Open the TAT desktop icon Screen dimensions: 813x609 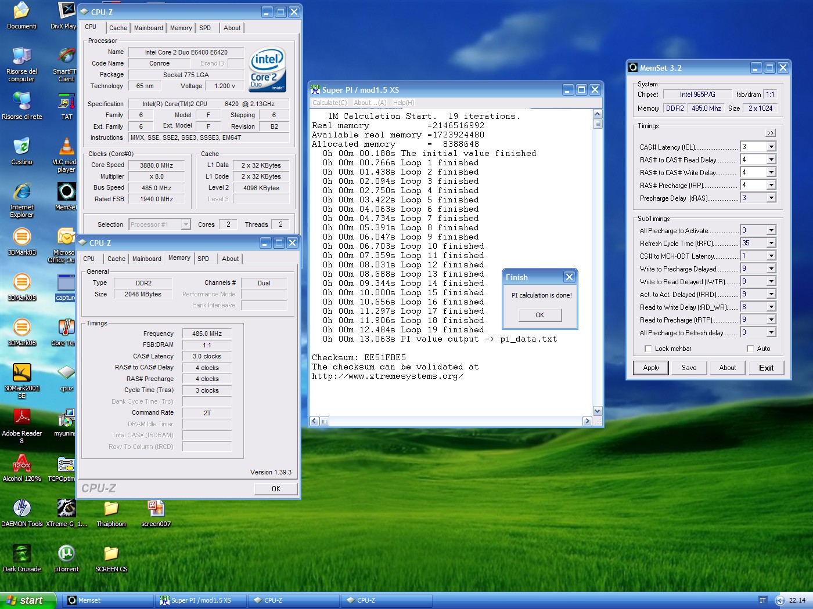(66, 106)
